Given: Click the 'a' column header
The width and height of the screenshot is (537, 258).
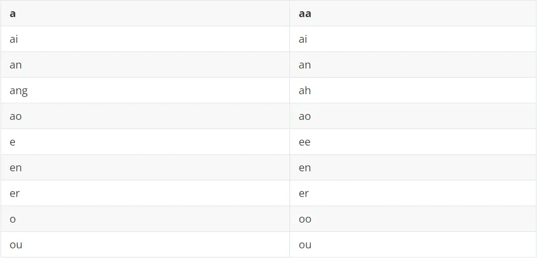Looking at the screenshot, I should click(145, 13).
